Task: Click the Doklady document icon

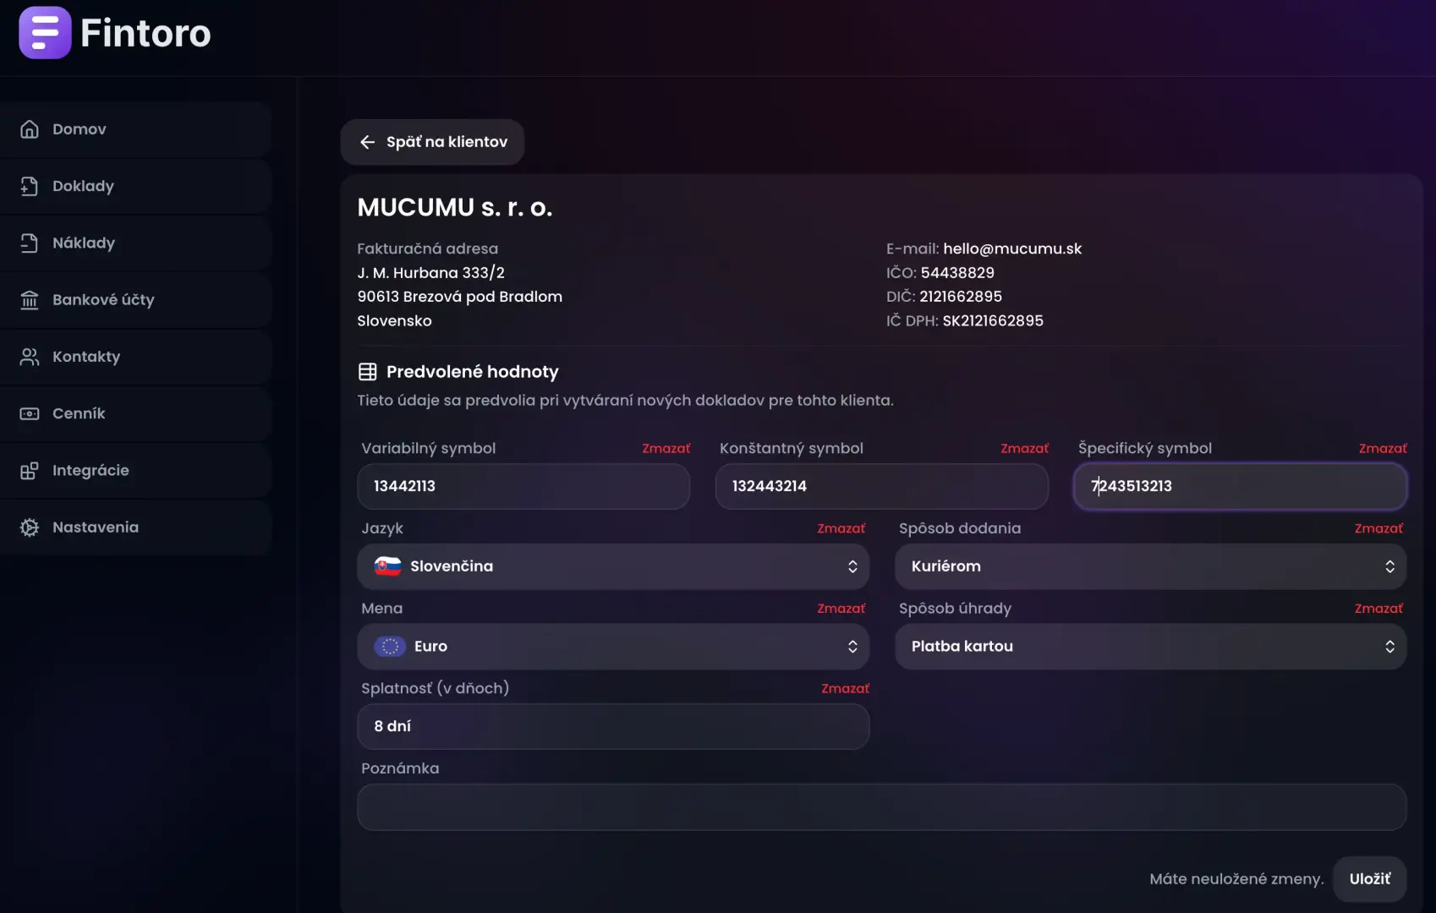Action: click(x=30, y=186)
